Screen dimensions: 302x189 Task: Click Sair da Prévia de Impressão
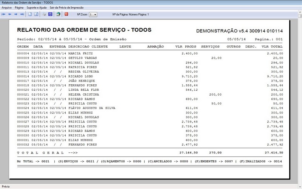pos(67,8)
